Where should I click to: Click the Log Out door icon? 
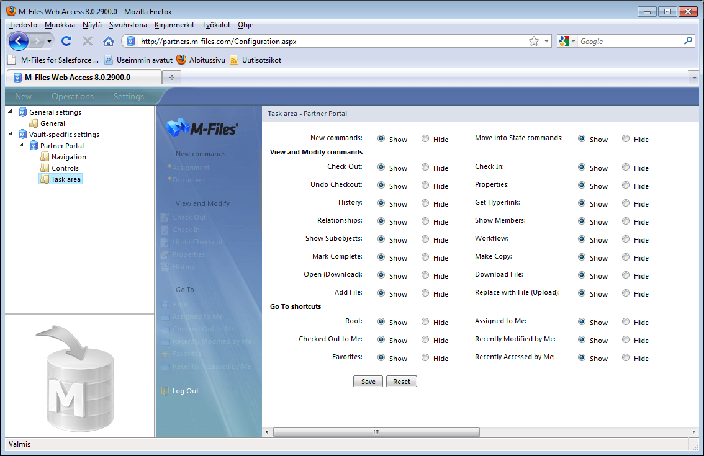point(165,390)
